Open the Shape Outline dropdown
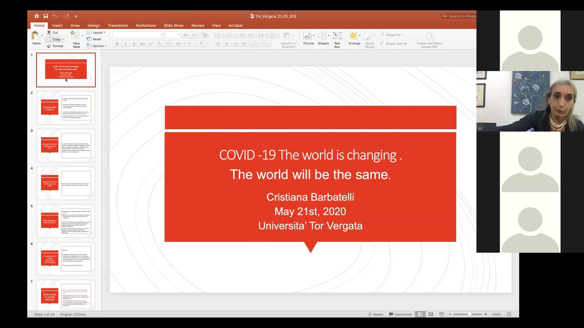 (395, 44)
